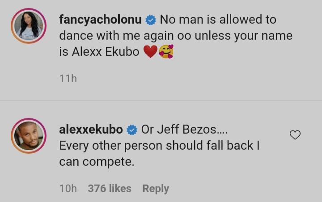The image size is (322, 202).
Task: Like alexxekubo's comment with the heart icon
Action: [x=295, y=135]
